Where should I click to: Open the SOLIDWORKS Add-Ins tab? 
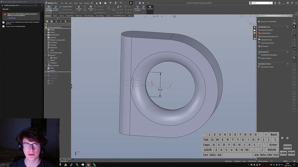coord(120,16)
